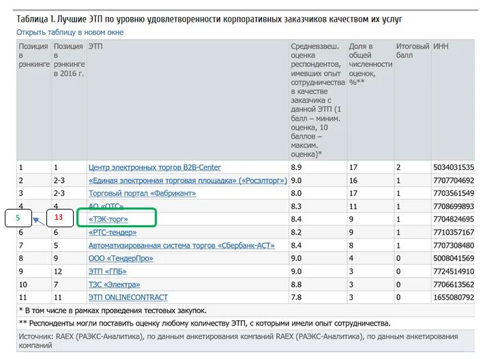Screen dimensions: 483x359
Task: Click INN value 5034031535
Action: [x=454, y=167]
